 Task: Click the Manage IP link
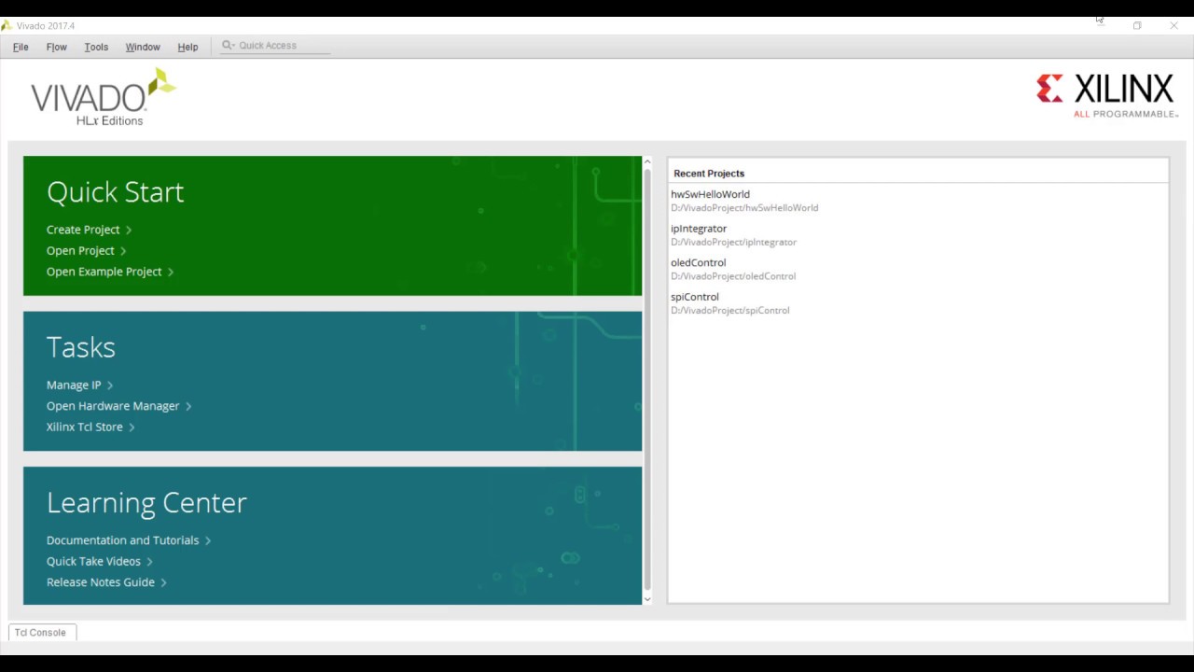coord(74,385)
